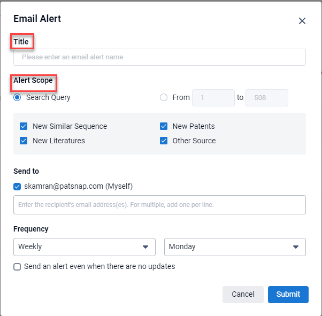The width and height of the screenshot is (322, 316).
Task: Toggle the New Patents checkbox
Action: click(164, 127)
